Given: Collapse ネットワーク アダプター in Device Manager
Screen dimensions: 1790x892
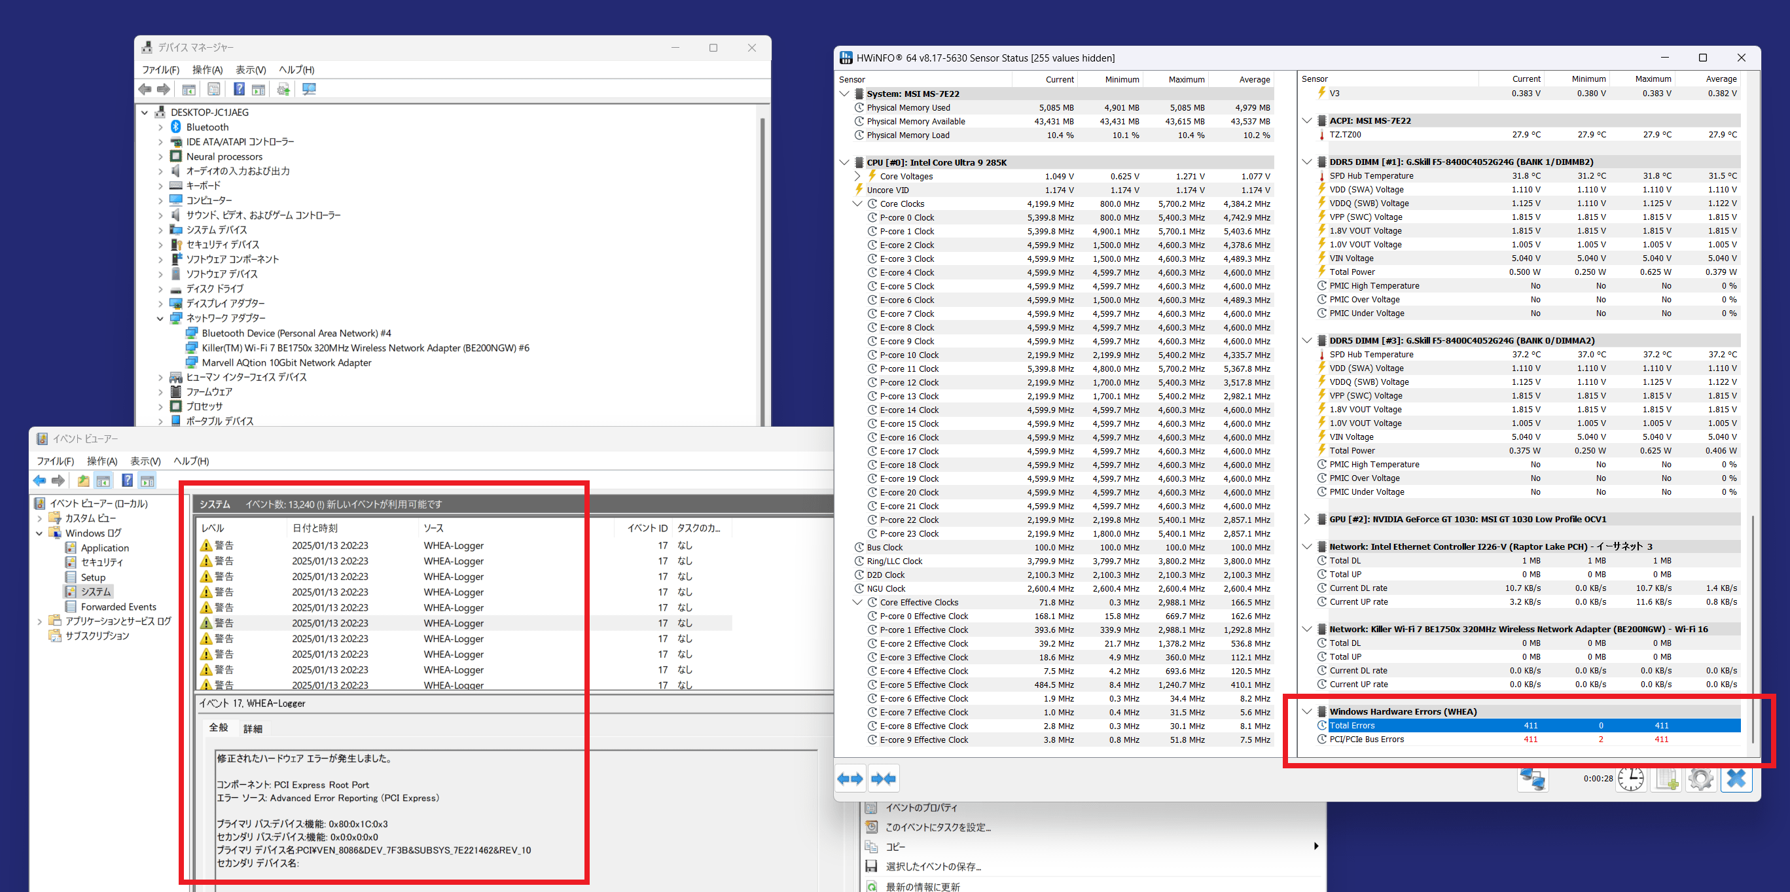Looking at the screenshot, I should point(160,318).
